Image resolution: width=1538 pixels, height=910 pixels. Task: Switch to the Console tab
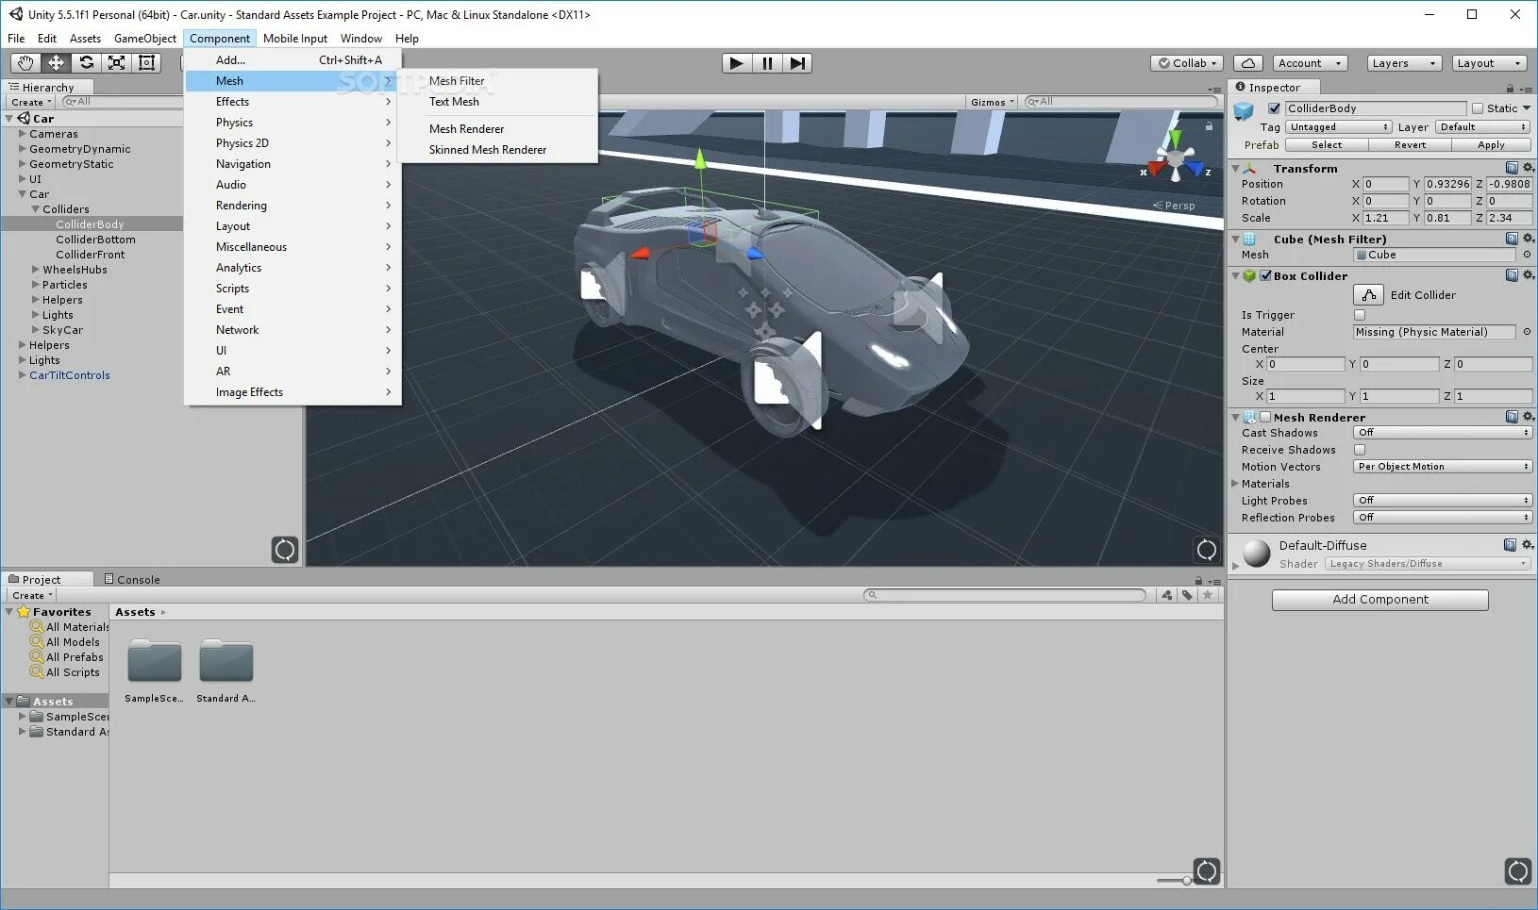(x=131, y=579)
